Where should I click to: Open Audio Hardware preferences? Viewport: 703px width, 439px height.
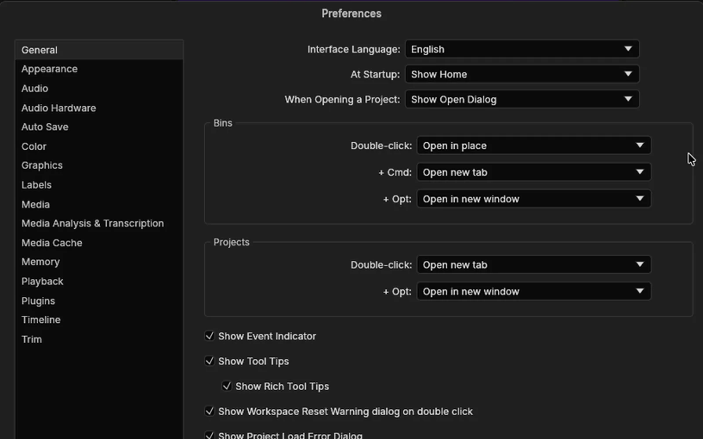click(x=99, y=108)
